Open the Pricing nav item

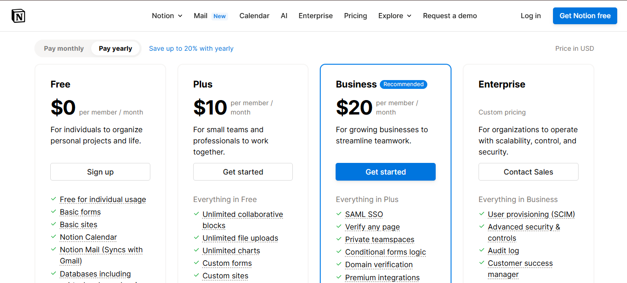pyautogui.click(x=356, y=16)
